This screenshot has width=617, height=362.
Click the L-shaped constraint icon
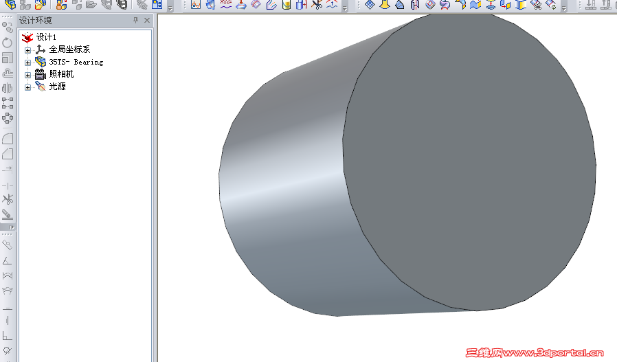click(x=7, y=336)
